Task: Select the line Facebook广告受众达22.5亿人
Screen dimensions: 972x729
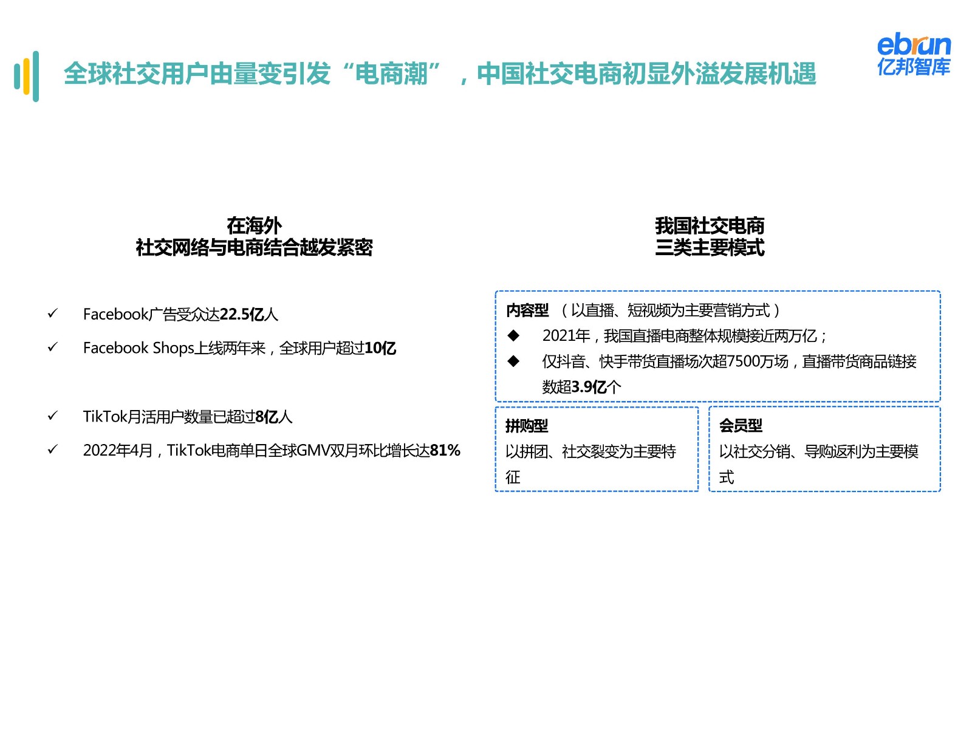Action: click(180, 314)
